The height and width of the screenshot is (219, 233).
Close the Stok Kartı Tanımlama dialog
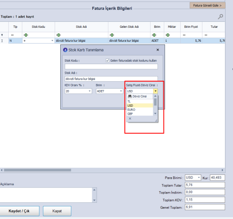pos(157,50)
